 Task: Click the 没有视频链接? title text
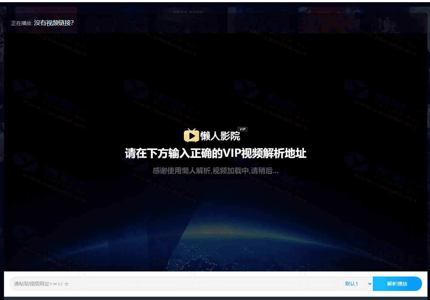(x=54, y=23)
